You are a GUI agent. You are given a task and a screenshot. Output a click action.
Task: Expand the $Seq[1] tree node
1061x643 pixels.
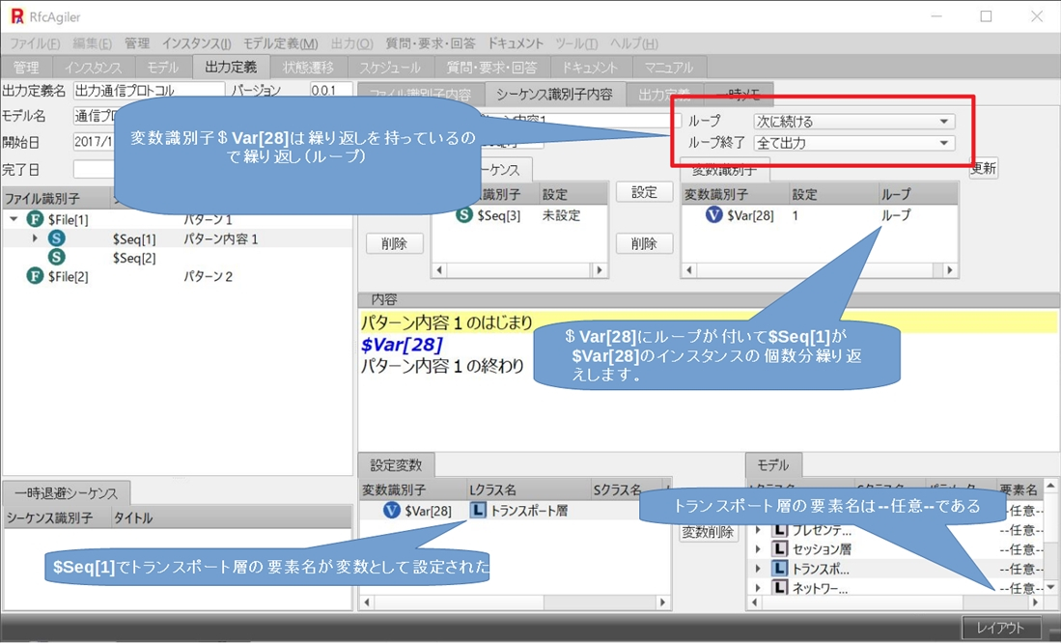pos(35,238)
